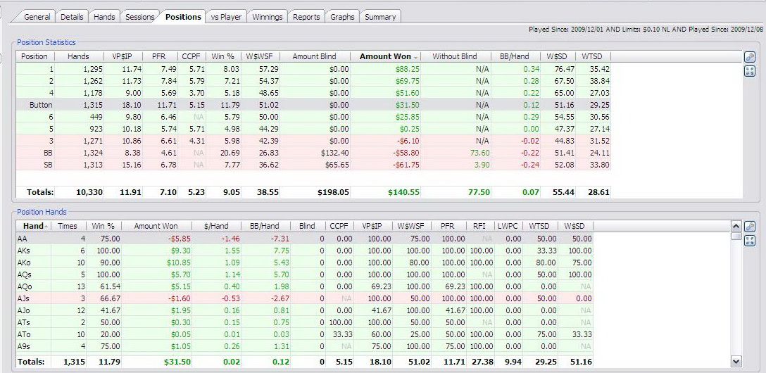766x373 pixels.
Task: Click the Position Hands scroll down arrow
Action: point(736,362)
